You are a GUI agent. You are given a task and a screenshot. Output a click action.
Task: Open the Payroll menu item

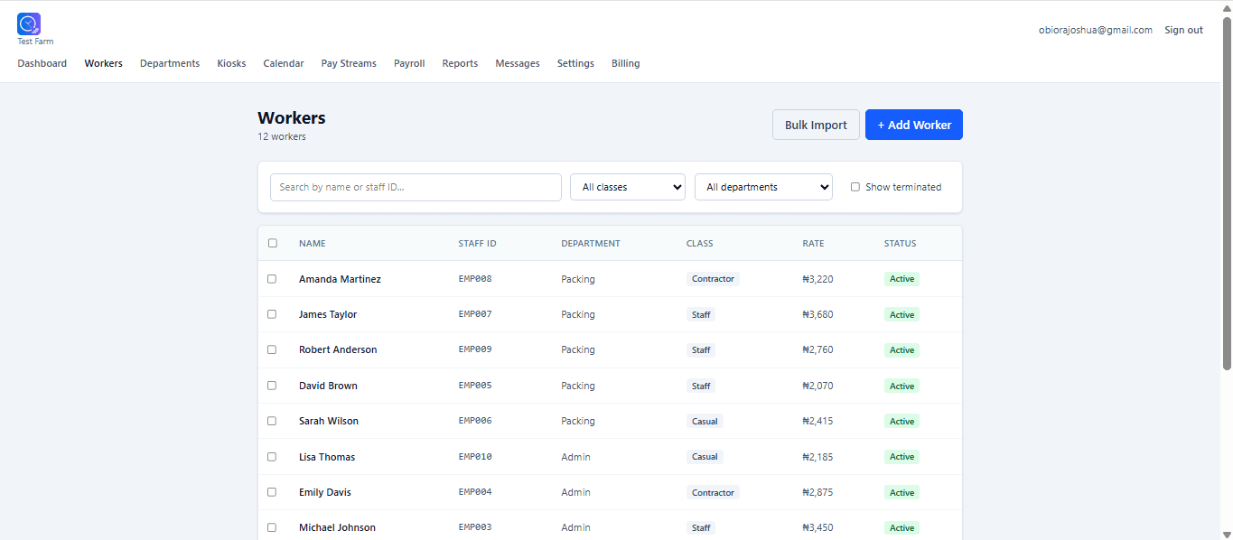409,63
